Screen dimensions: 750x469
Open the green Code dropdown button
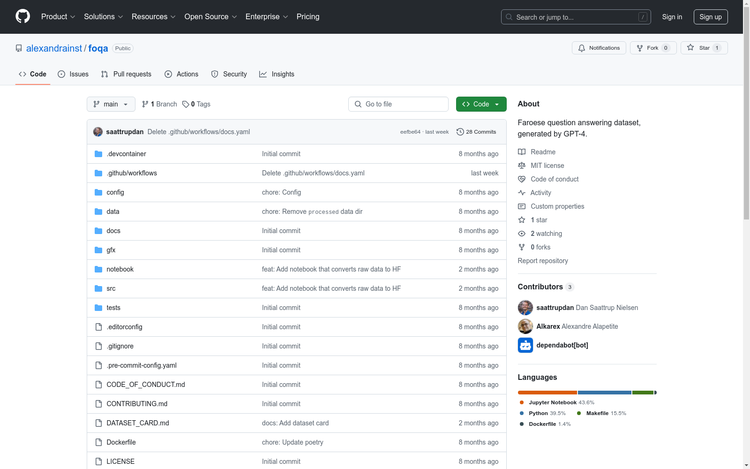pyautogui.click(x=481, y=104)
